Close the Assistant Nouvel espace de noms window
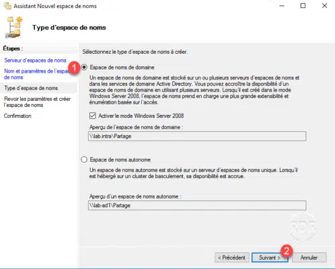The height and width of the screenshot is (269, 335). 324,6
